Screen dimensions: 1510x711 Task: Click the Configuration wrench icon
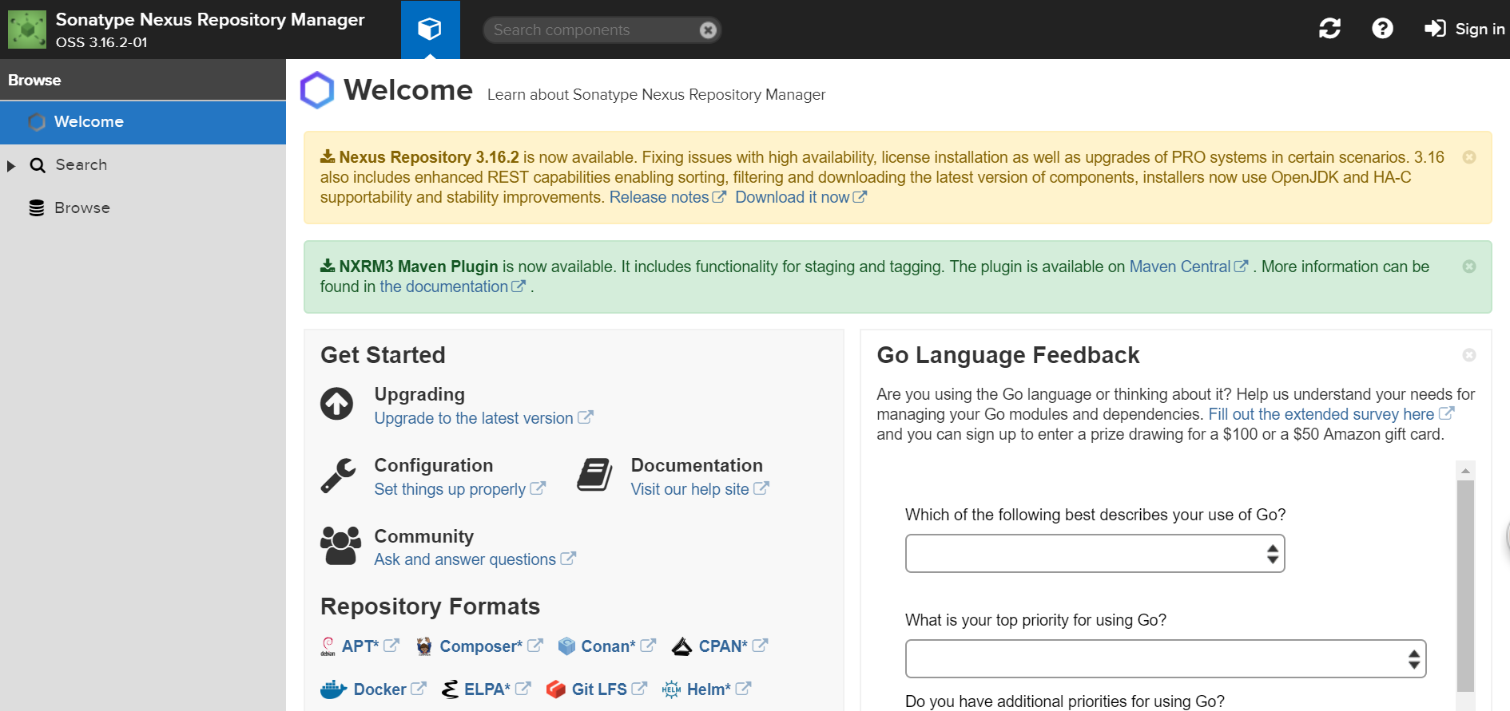point(338,476)
